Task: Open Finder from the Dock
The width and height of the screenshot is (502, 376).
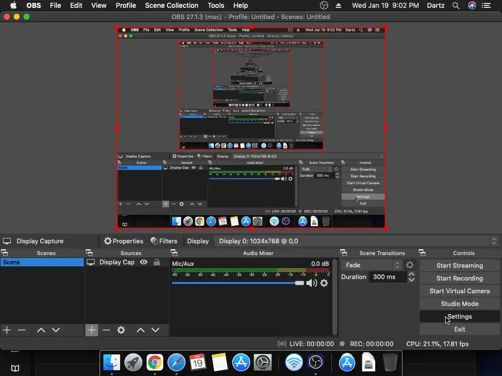Action: click(x=111, y=363)
